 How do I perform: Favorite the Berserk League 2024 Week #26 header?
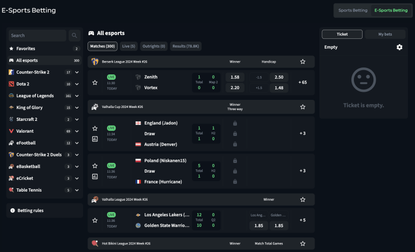(303, 62)
